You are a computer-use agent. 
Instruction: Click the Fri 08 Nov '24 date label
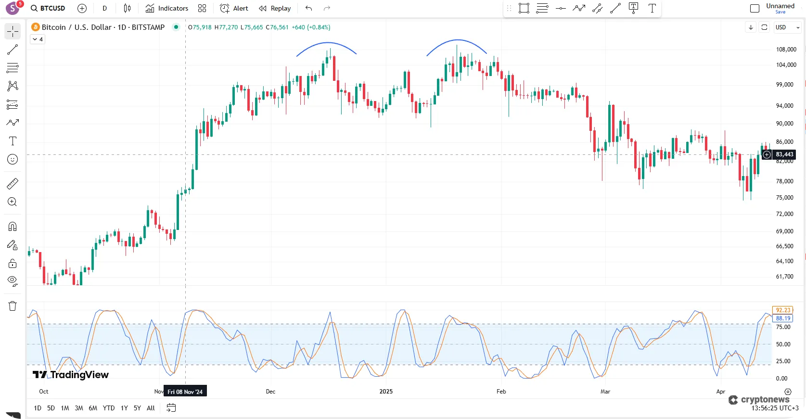[x=185, y=392]
